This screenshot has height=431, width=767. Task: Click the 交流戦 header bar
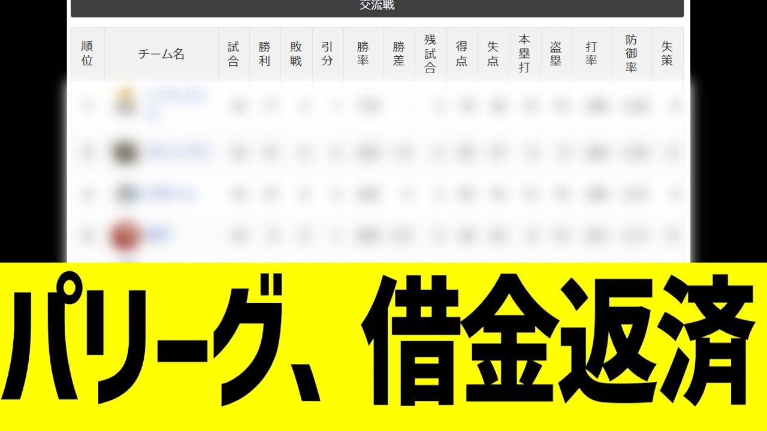coord(377,7)
